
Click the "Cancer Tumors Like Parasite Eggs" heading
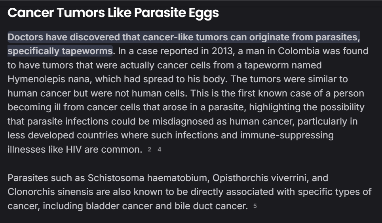coord(113,13)
